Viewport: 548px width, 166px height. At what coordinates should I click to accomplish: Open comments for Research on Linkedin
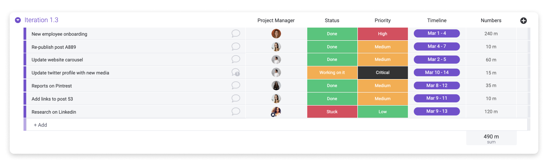[236, 112]
